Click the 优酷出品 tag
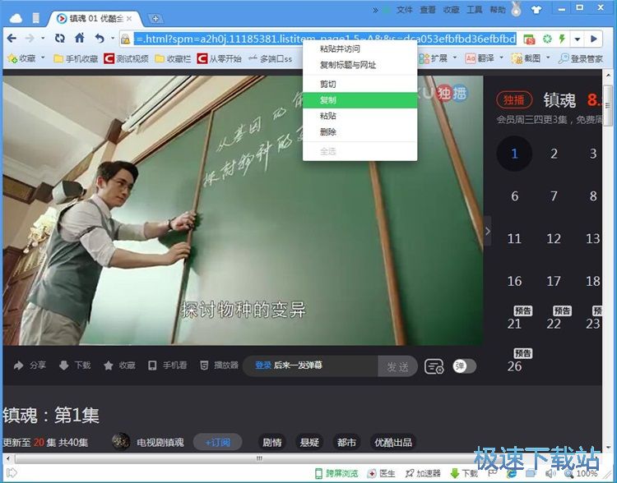Viewport: 617px width, 483px height. pos(393,443)
